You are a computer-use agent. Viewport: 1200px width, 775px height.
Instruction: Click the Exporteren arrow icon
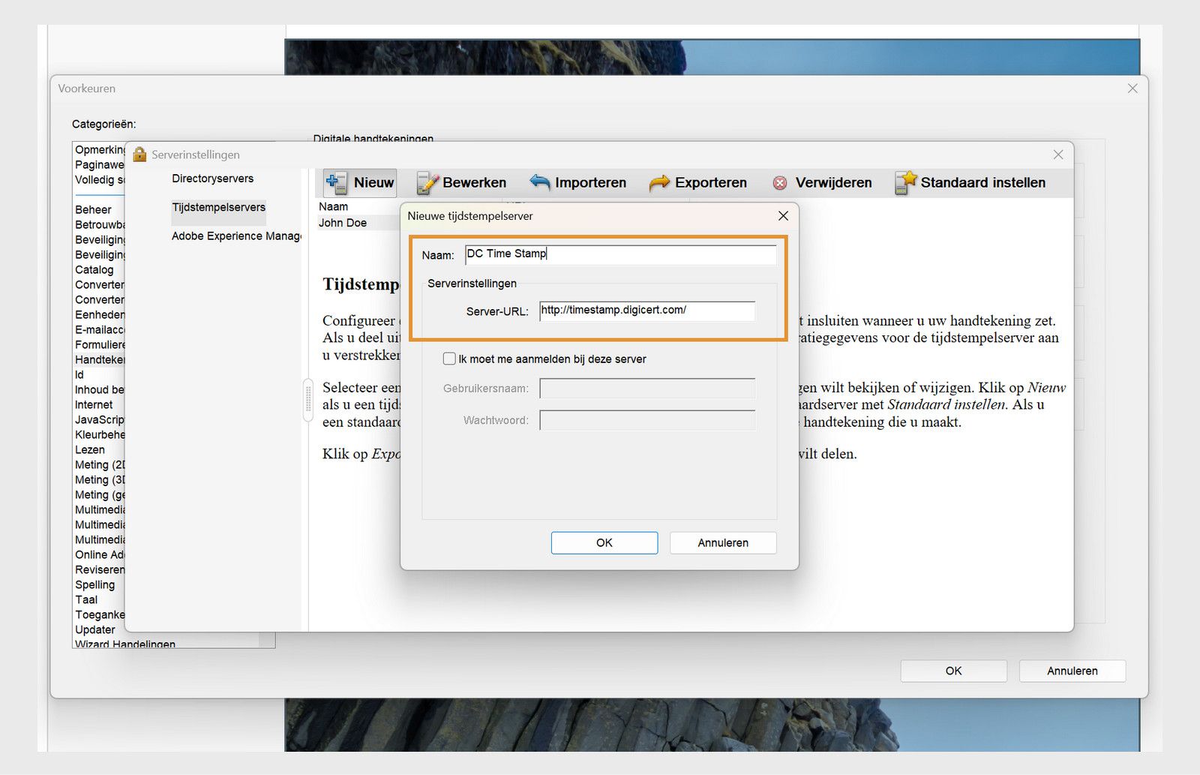658,182
